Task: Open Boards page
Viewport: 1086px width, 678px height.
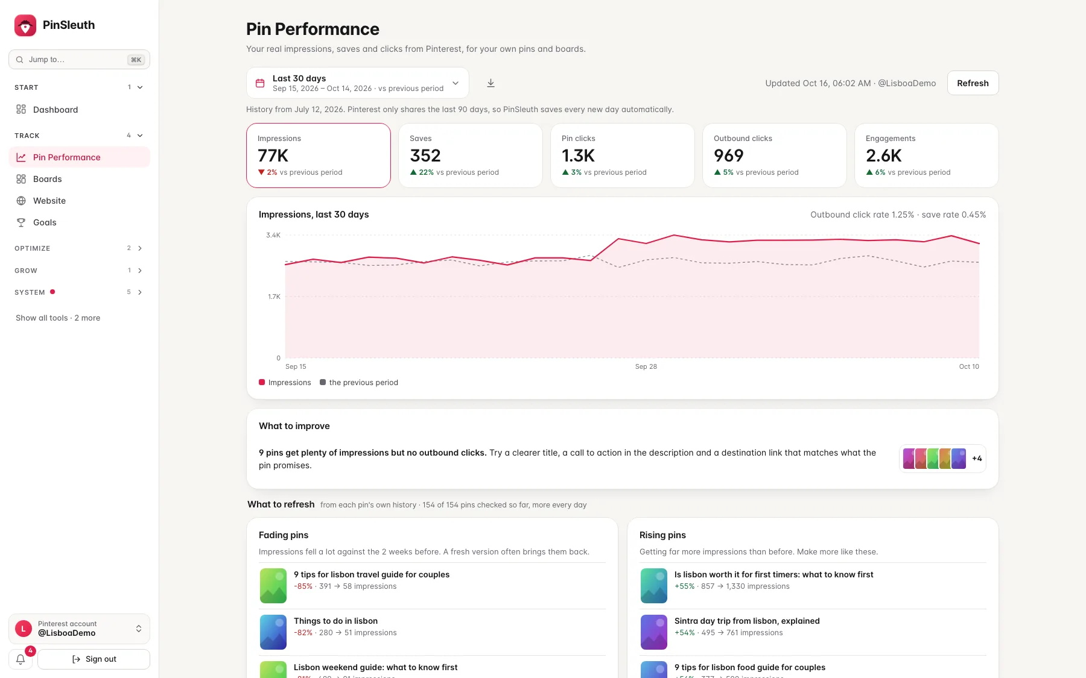Action: pyautogui.click(x=79, y=179)
